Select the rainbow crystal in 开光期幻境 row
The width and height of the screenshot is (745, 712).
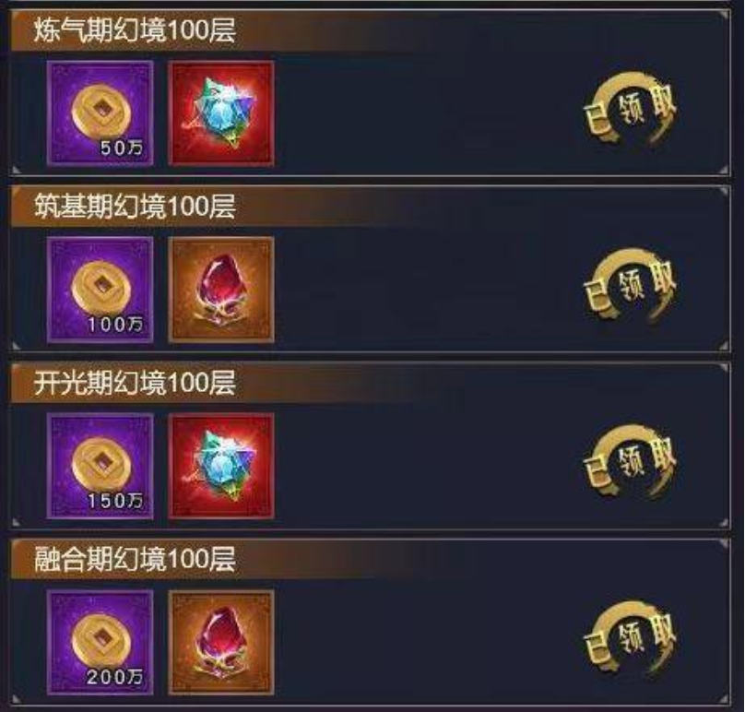[221, 466]
